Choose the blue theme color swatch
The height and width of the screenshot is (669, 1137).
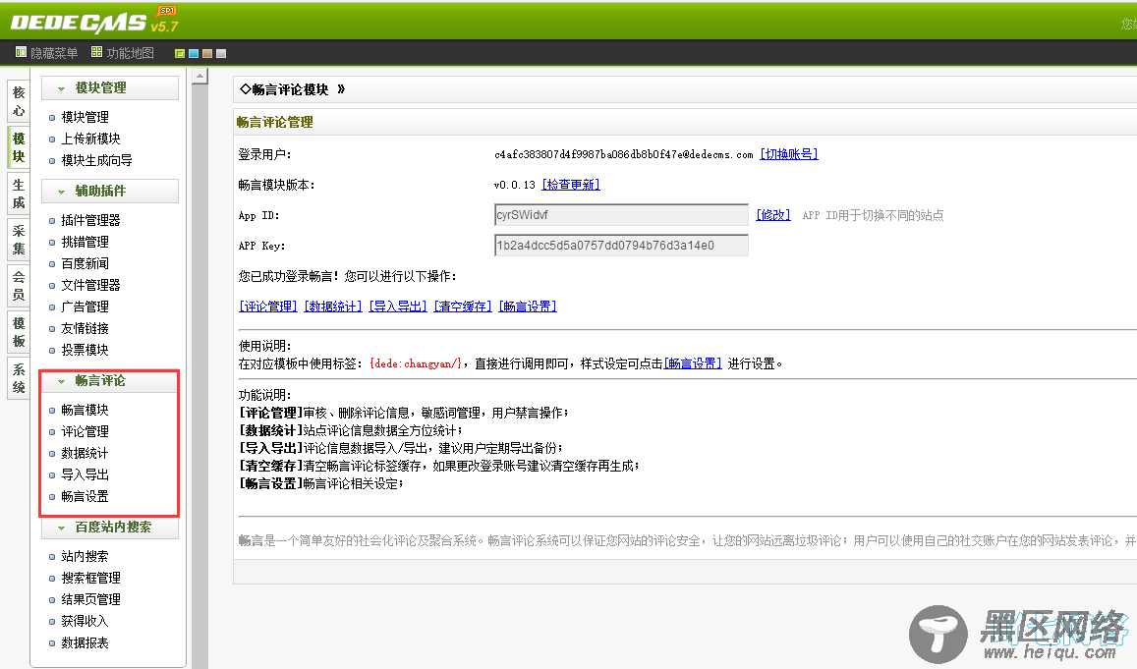pyautogui.click(x=194, y=54)
